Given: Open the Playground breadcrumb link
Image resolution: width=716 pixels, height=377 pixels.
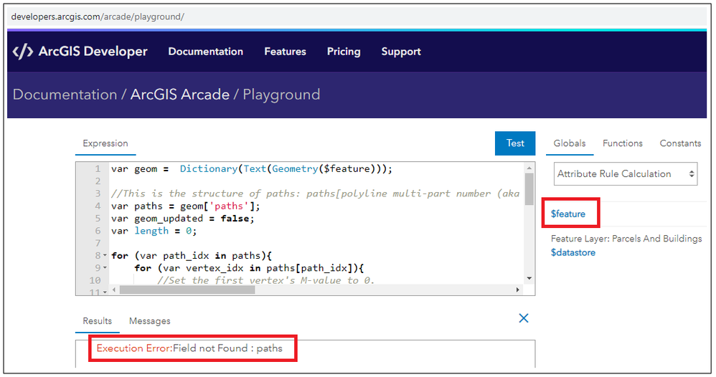Looking at the screenshot, I should (281, 95).
